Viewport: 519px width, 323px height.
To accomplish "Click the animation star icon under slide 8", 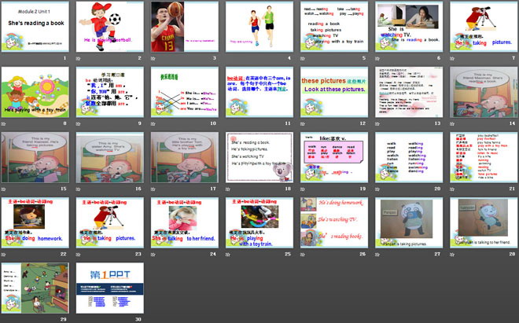I will pyautogui.click(x=4, y=123).
